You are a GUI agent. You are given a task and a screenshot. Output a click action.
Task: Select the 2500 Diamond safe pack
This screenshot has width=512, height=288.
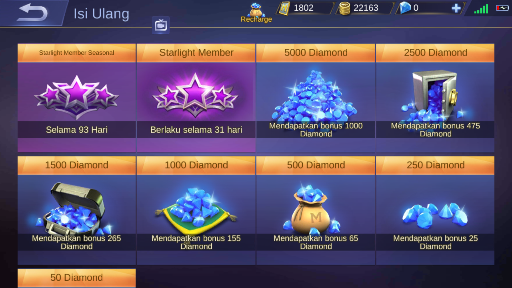click(x=435, y=98)
